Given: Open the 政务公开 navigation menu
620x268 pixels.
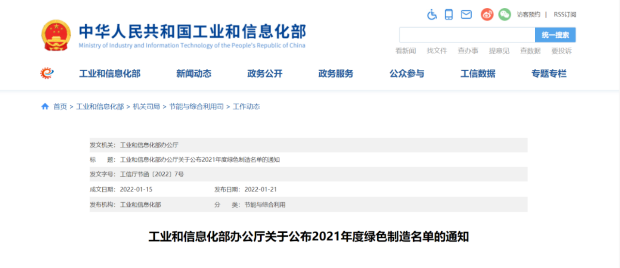Looking at the screenshot, I should click(x=265, y=74).
